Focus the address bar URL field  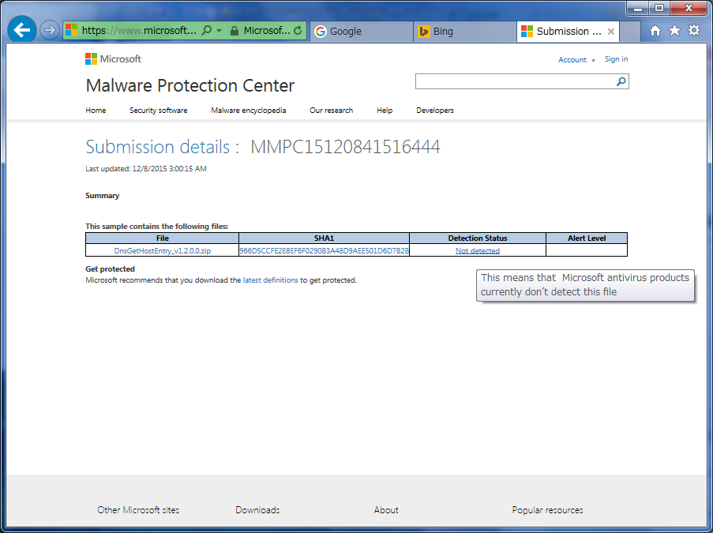[139, 31]
